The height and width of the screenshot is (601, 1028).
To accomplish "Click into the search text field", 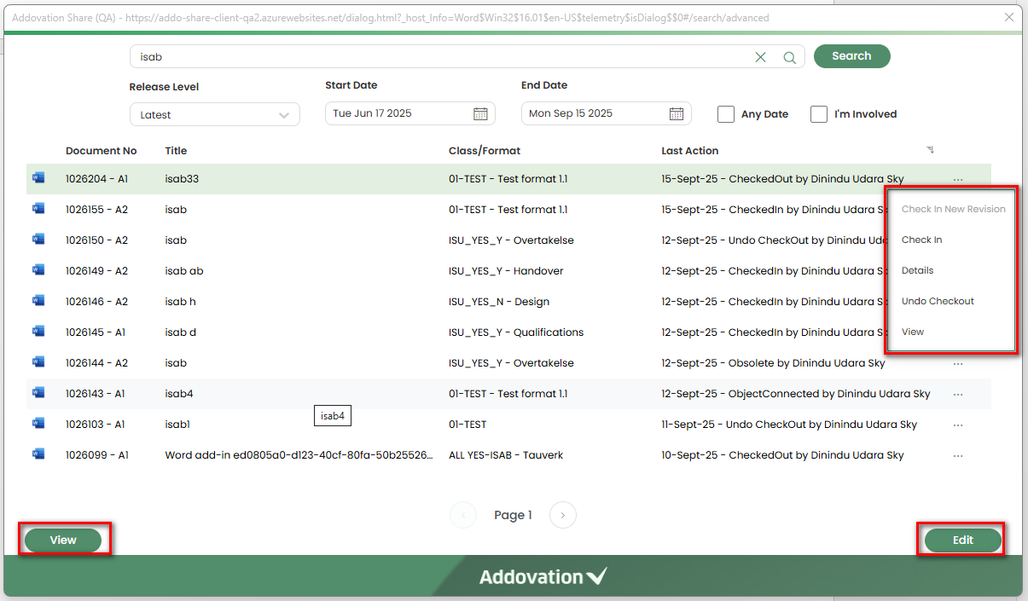I will click(427, 57).
